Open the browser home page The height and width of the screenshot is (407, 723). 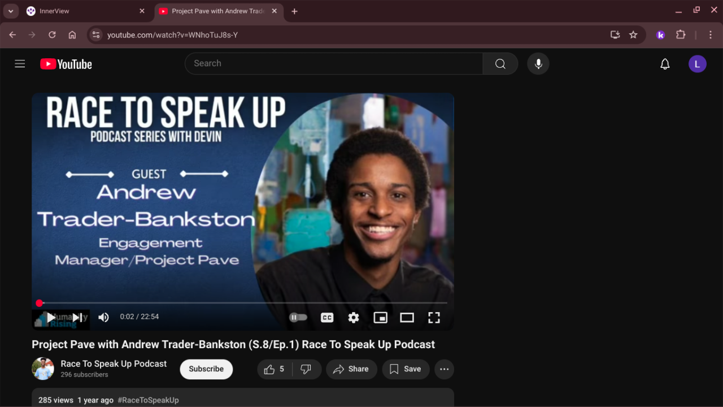click(x=72, y=35)
